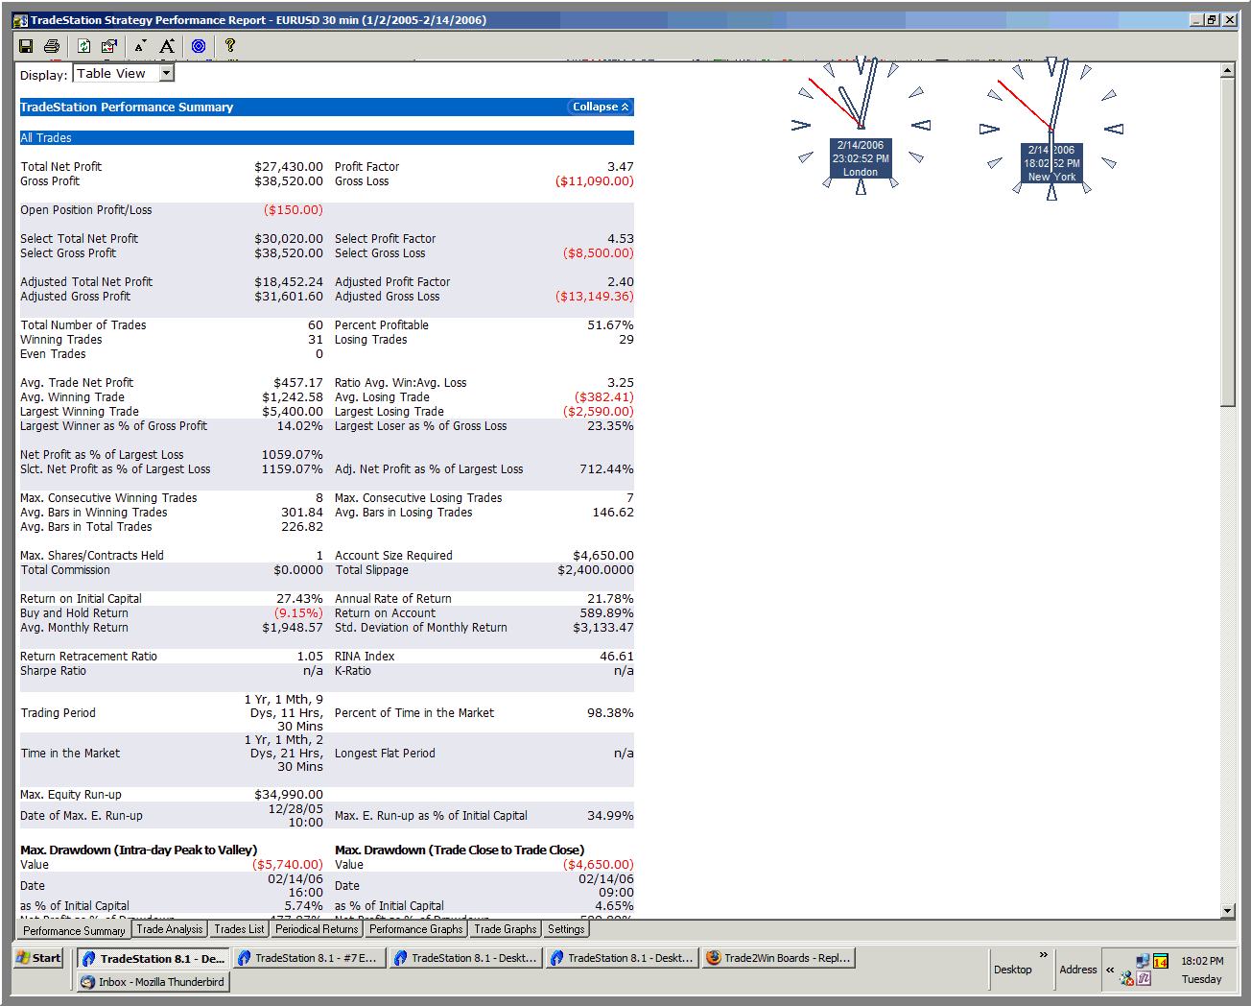Click the Account Size Required value $4,650.00
The image size is (1251, 1006).
pos(603,556)
